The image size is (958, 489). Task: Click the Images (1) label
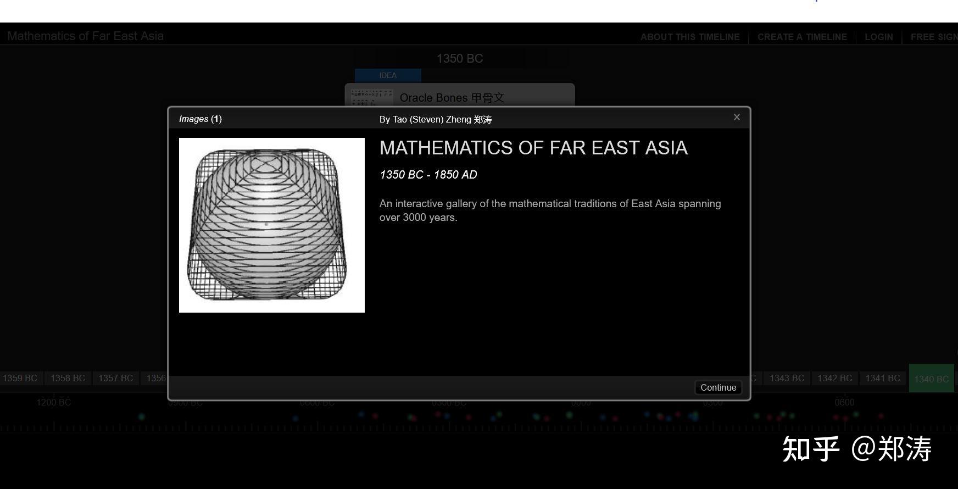[x=200, y=119]
